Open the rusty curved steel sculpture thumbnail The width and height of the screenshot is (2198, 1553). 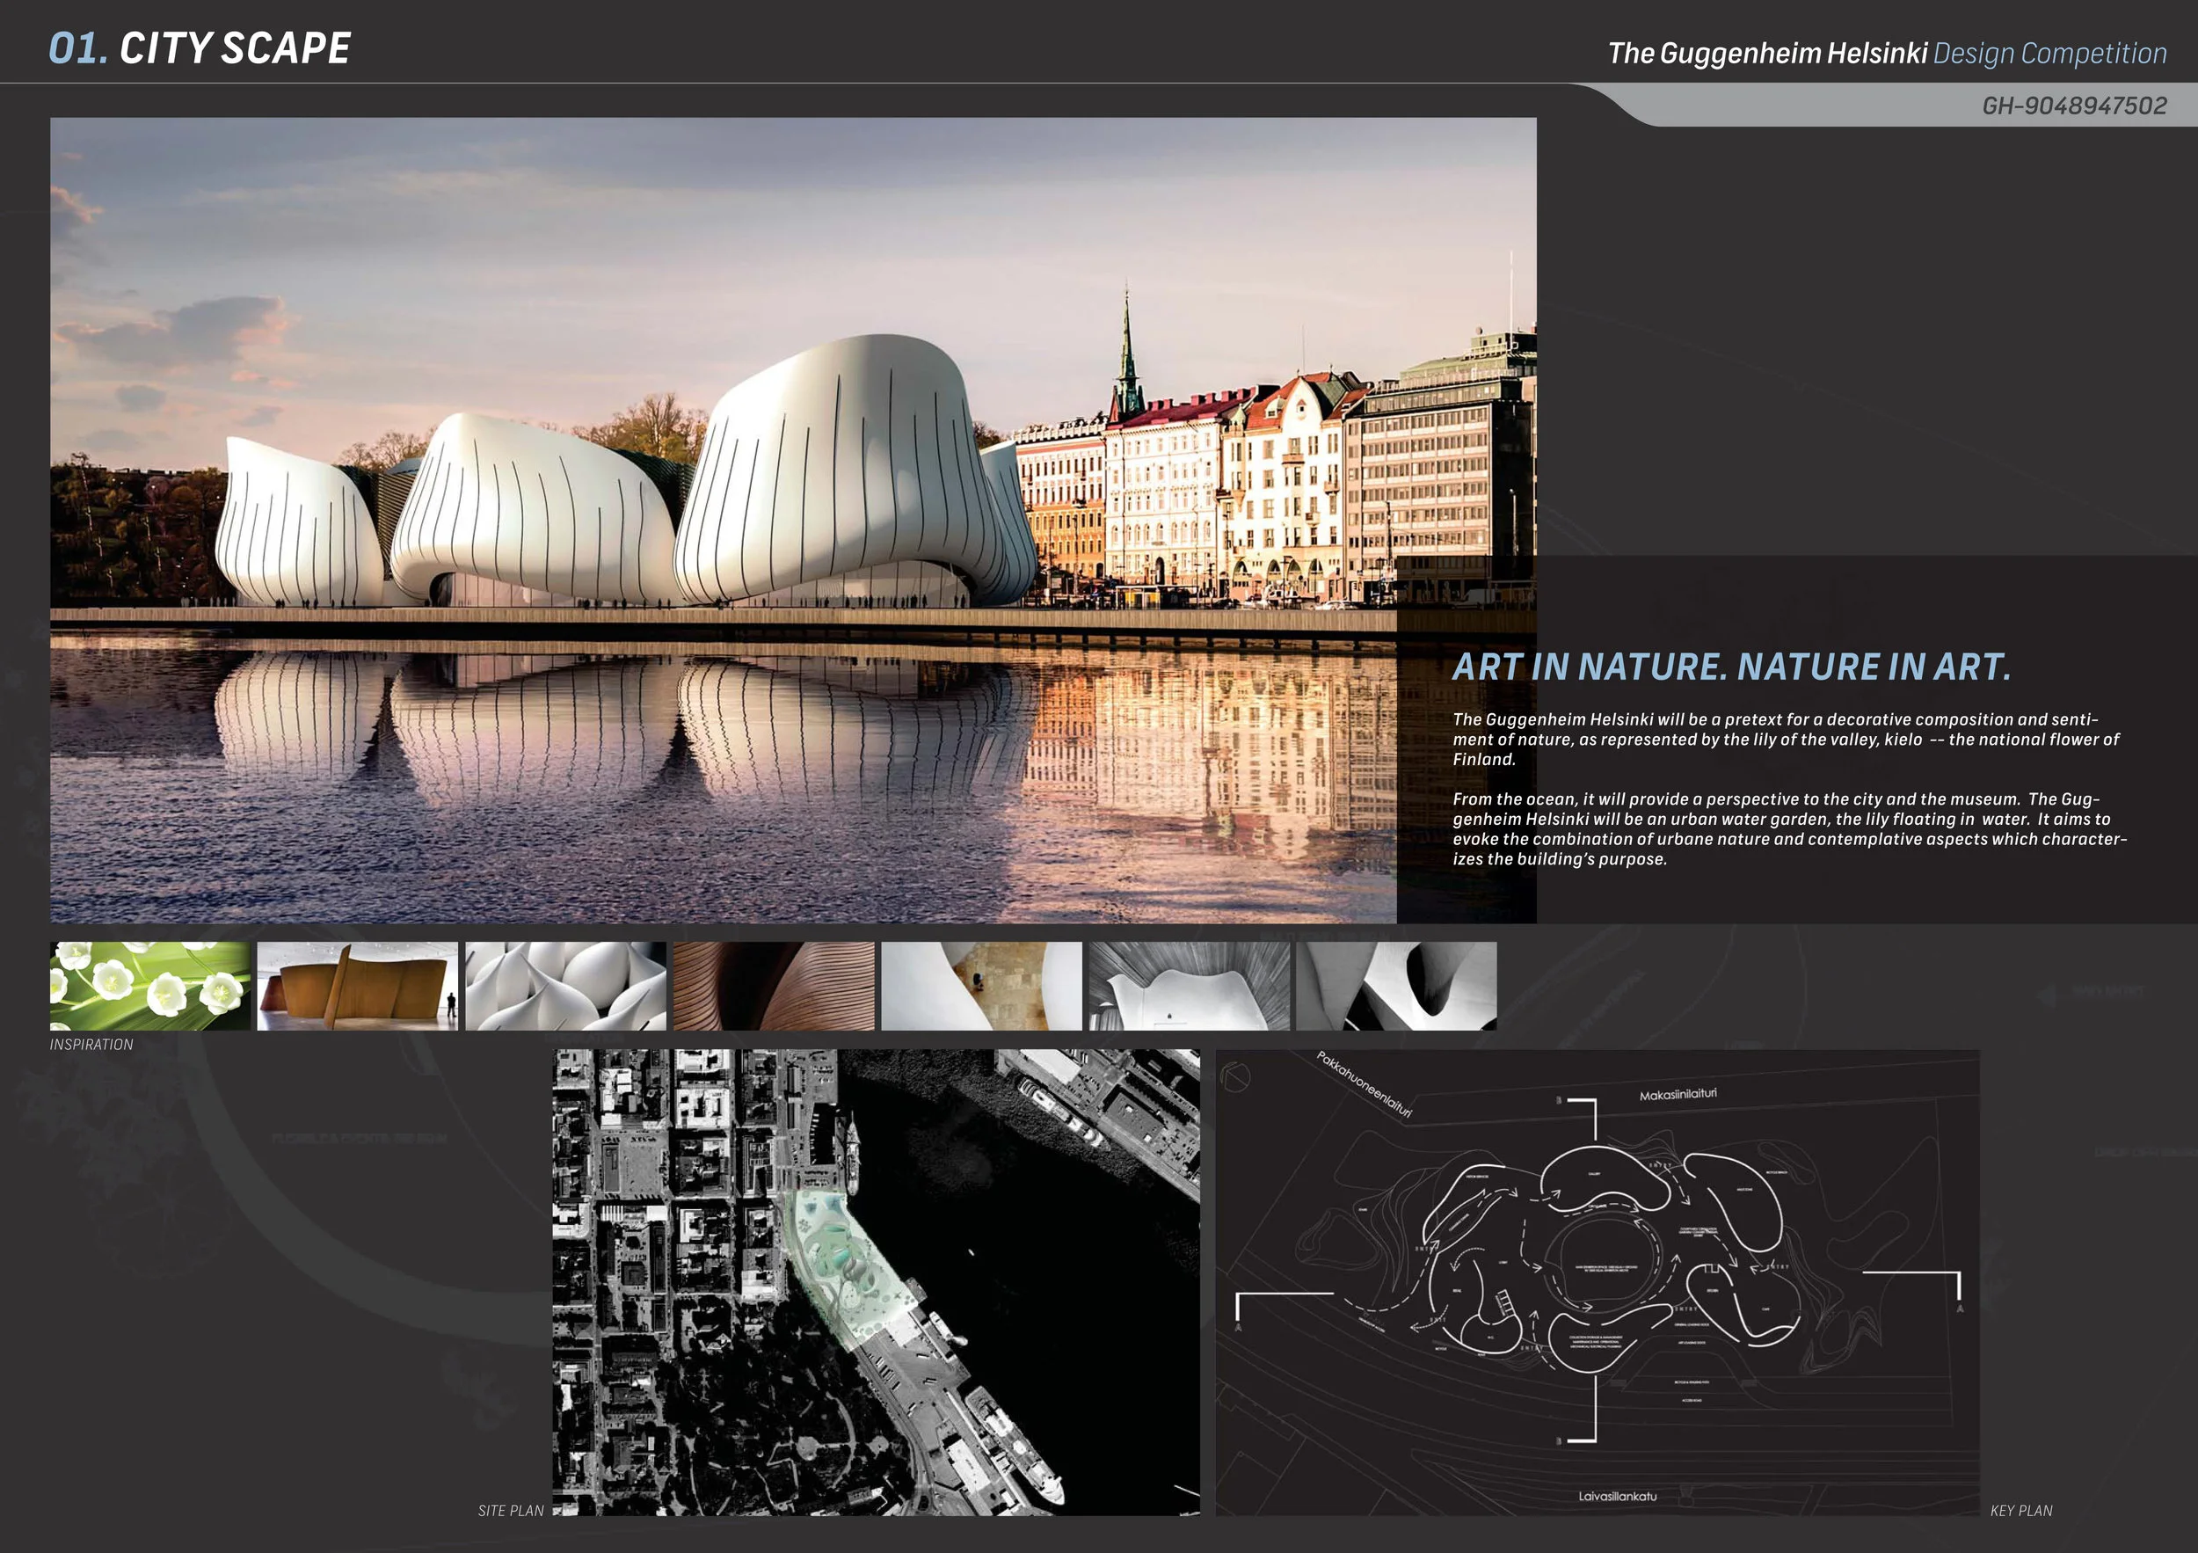click(x=358, y=986)
